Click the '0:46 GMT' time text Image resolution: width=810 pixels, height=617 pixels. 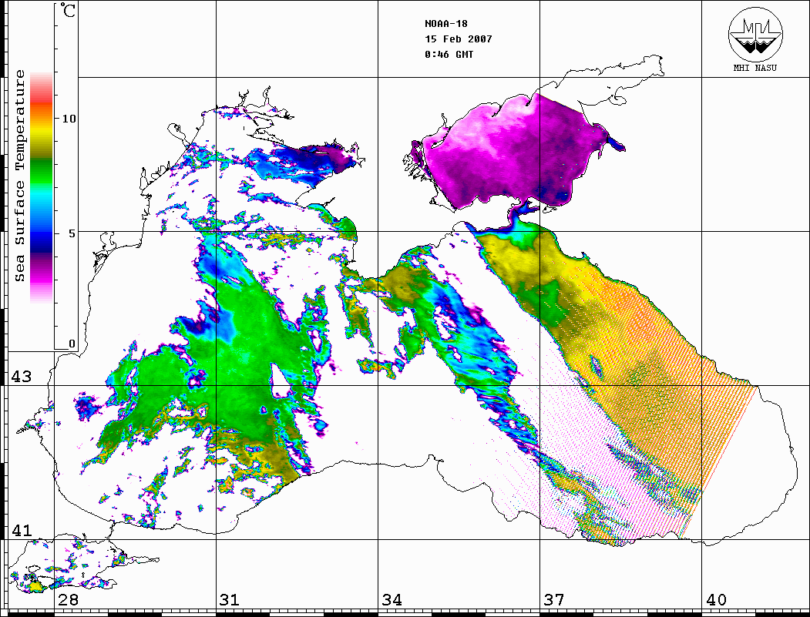tap(449, 55)
